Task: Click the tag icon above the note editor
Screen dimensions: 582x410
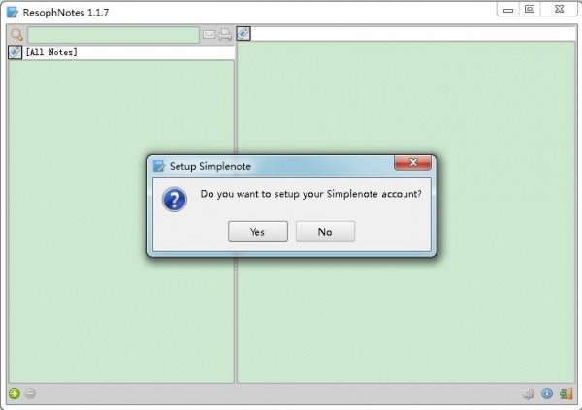Action: [x=243, y=33]
